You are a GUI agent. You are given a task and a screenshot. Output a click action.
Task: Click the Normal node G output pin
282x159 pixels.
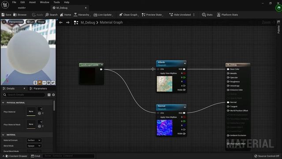184,121
